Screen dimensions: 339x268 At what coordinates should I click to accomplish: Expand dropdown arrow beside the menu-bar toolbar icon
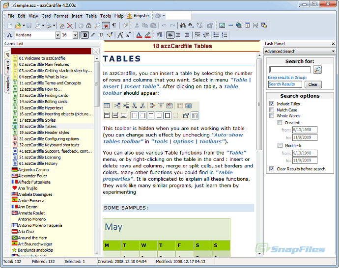pos(164,16)
